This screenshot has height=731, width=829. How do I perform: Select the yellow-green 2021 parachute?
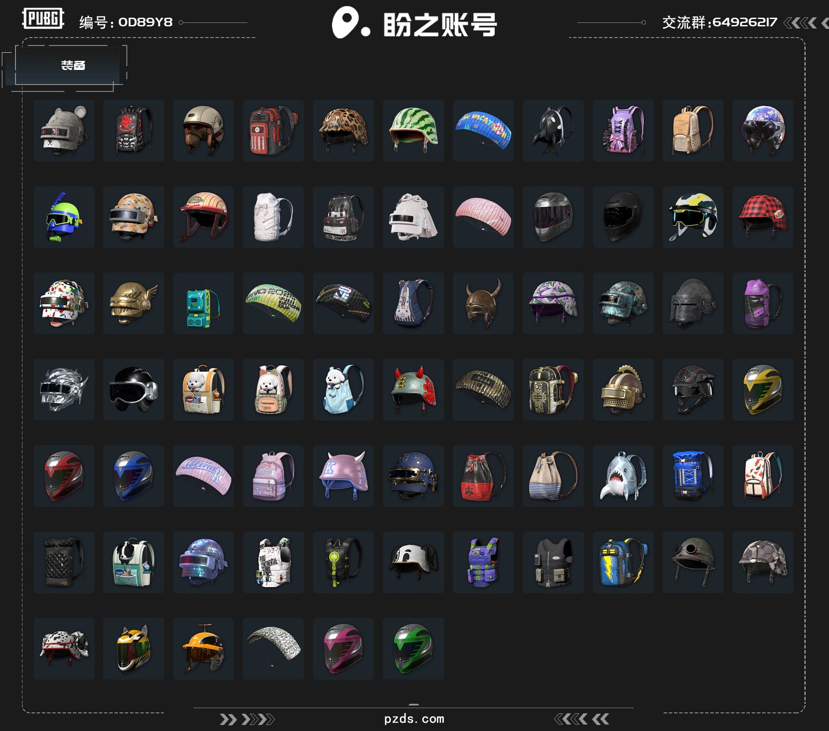click(273, 303)
